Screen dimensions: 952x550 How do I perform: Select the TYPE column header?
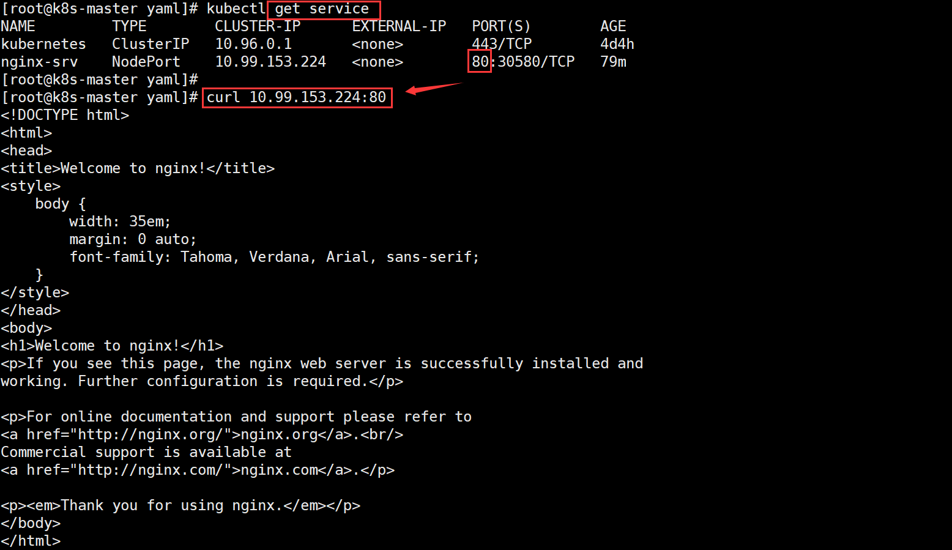[129, 26]
